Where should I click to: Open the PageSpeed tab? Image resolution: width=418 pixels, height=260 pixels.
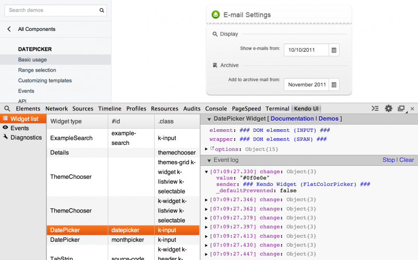246,109
